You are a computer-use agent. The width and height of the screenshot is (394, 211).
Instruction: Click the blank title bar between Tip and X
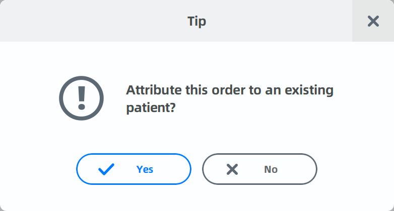coord(279,21)
